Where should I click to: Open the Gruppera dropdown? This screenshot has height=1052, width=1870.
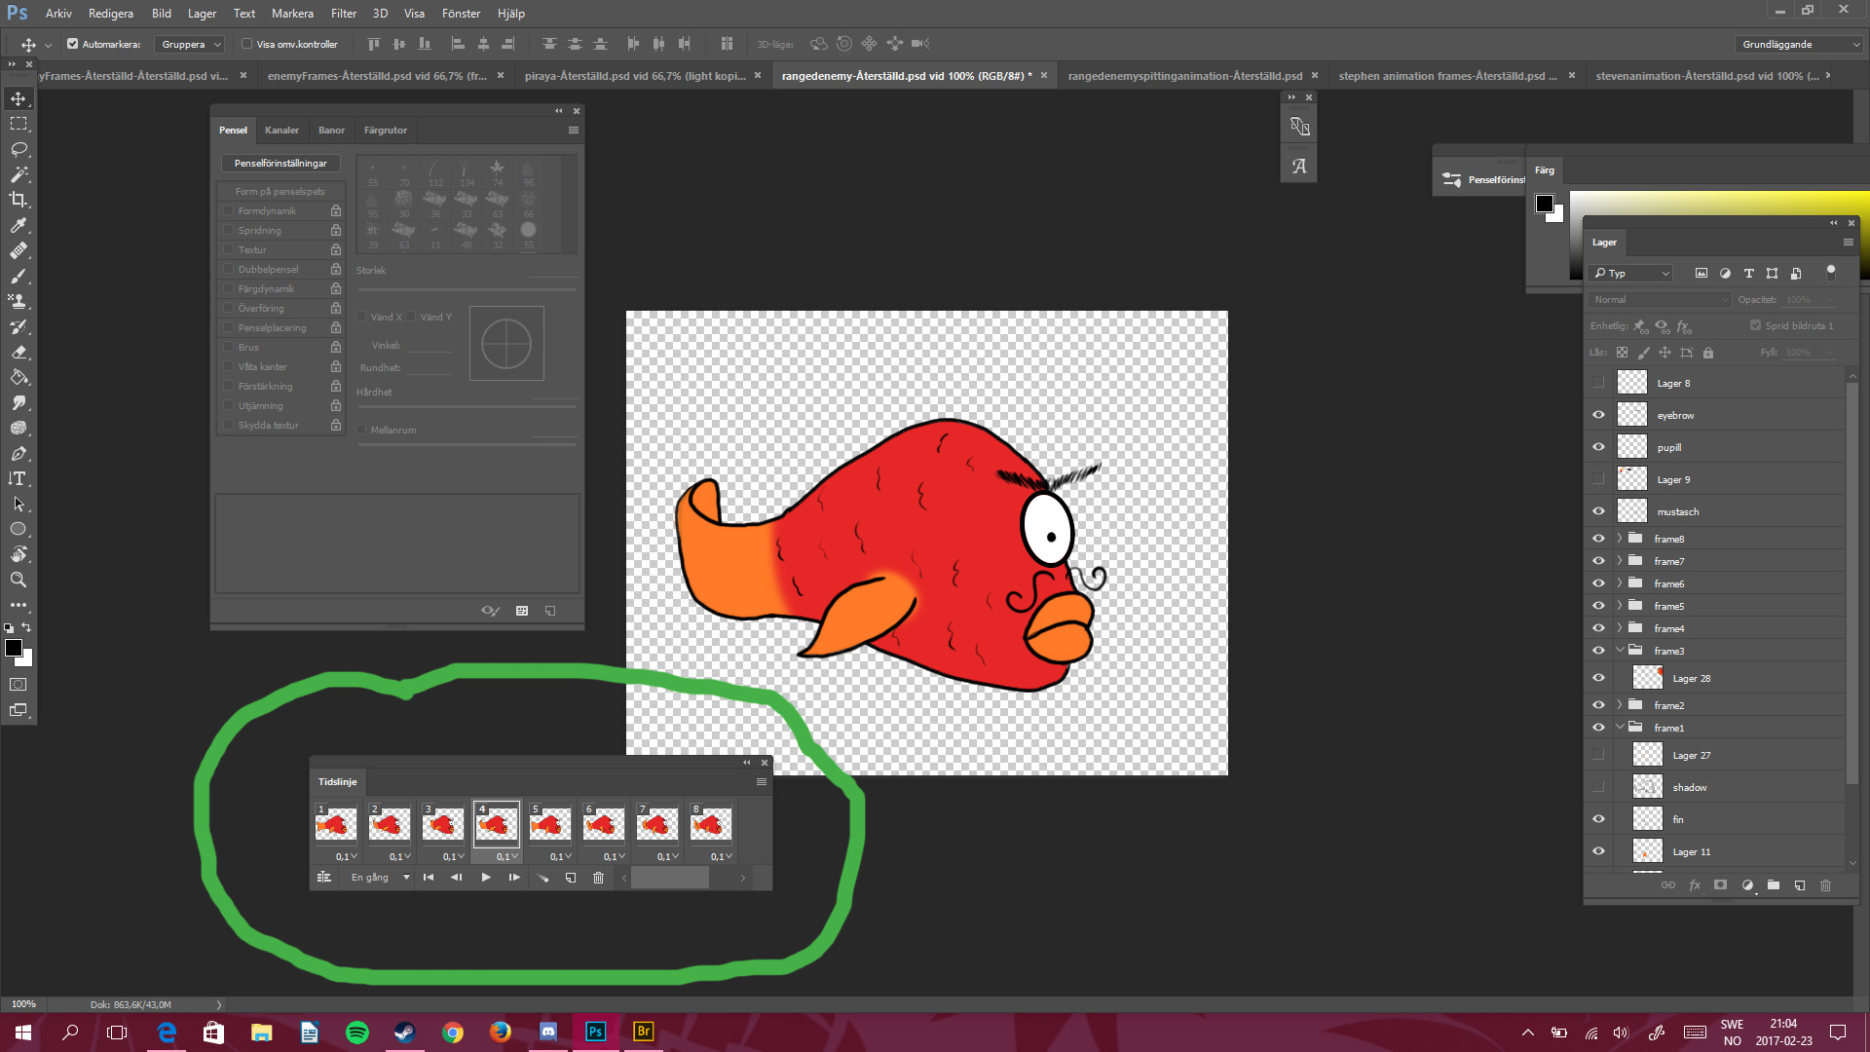pyautogui.click(x=192, y=44)
